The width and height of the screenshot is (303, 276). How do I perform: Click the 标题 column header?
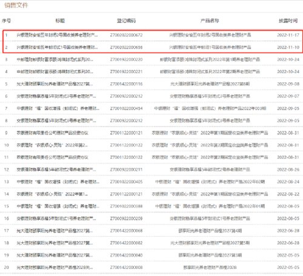(60, 21)
